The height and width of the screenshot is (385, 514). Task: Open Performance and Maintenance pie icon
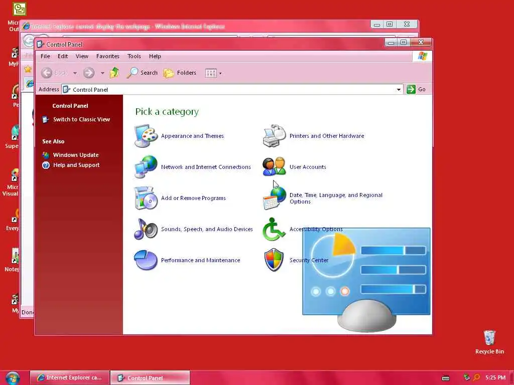pos(146,260)
